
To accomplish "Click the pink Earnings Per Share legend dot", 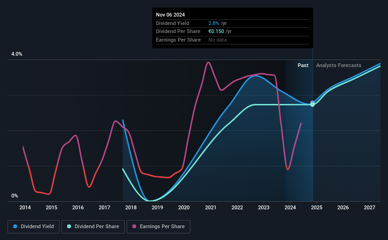I will tap(134, 226).
